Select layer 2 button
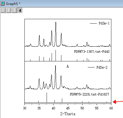 [x=9, y=10]
